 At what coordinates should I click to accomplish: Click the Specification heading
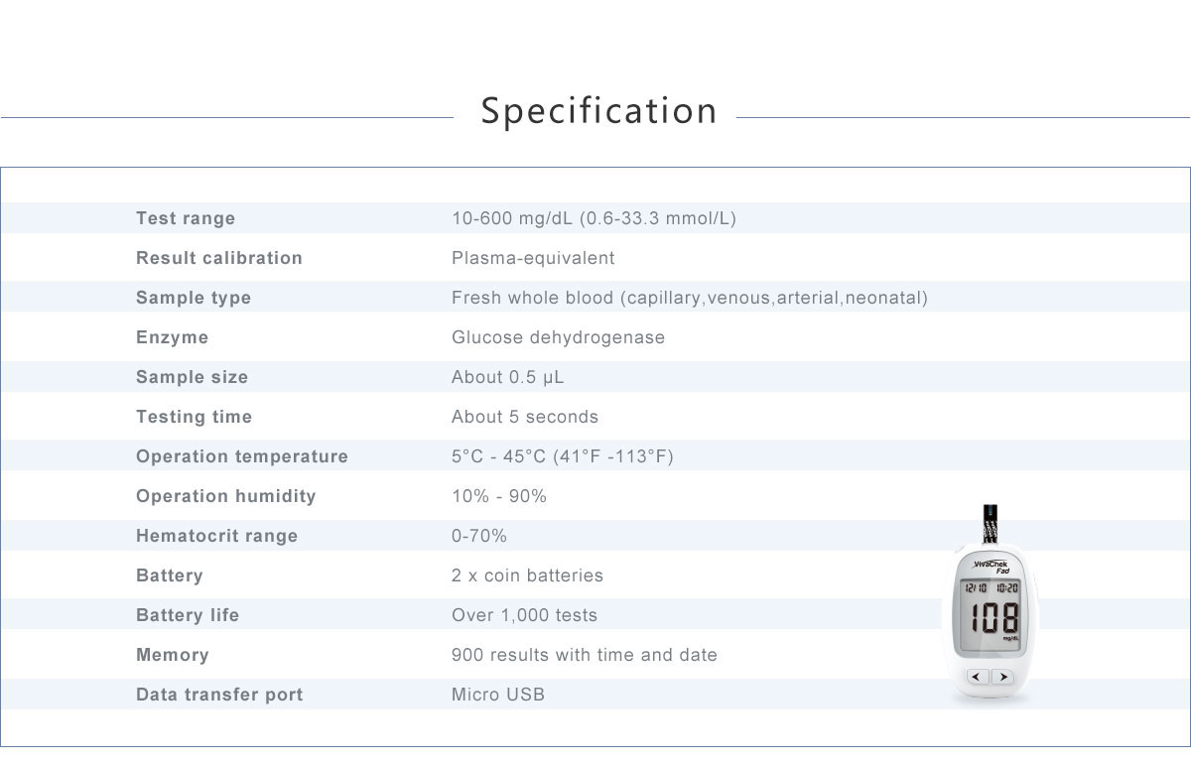(x=598, y=110)
